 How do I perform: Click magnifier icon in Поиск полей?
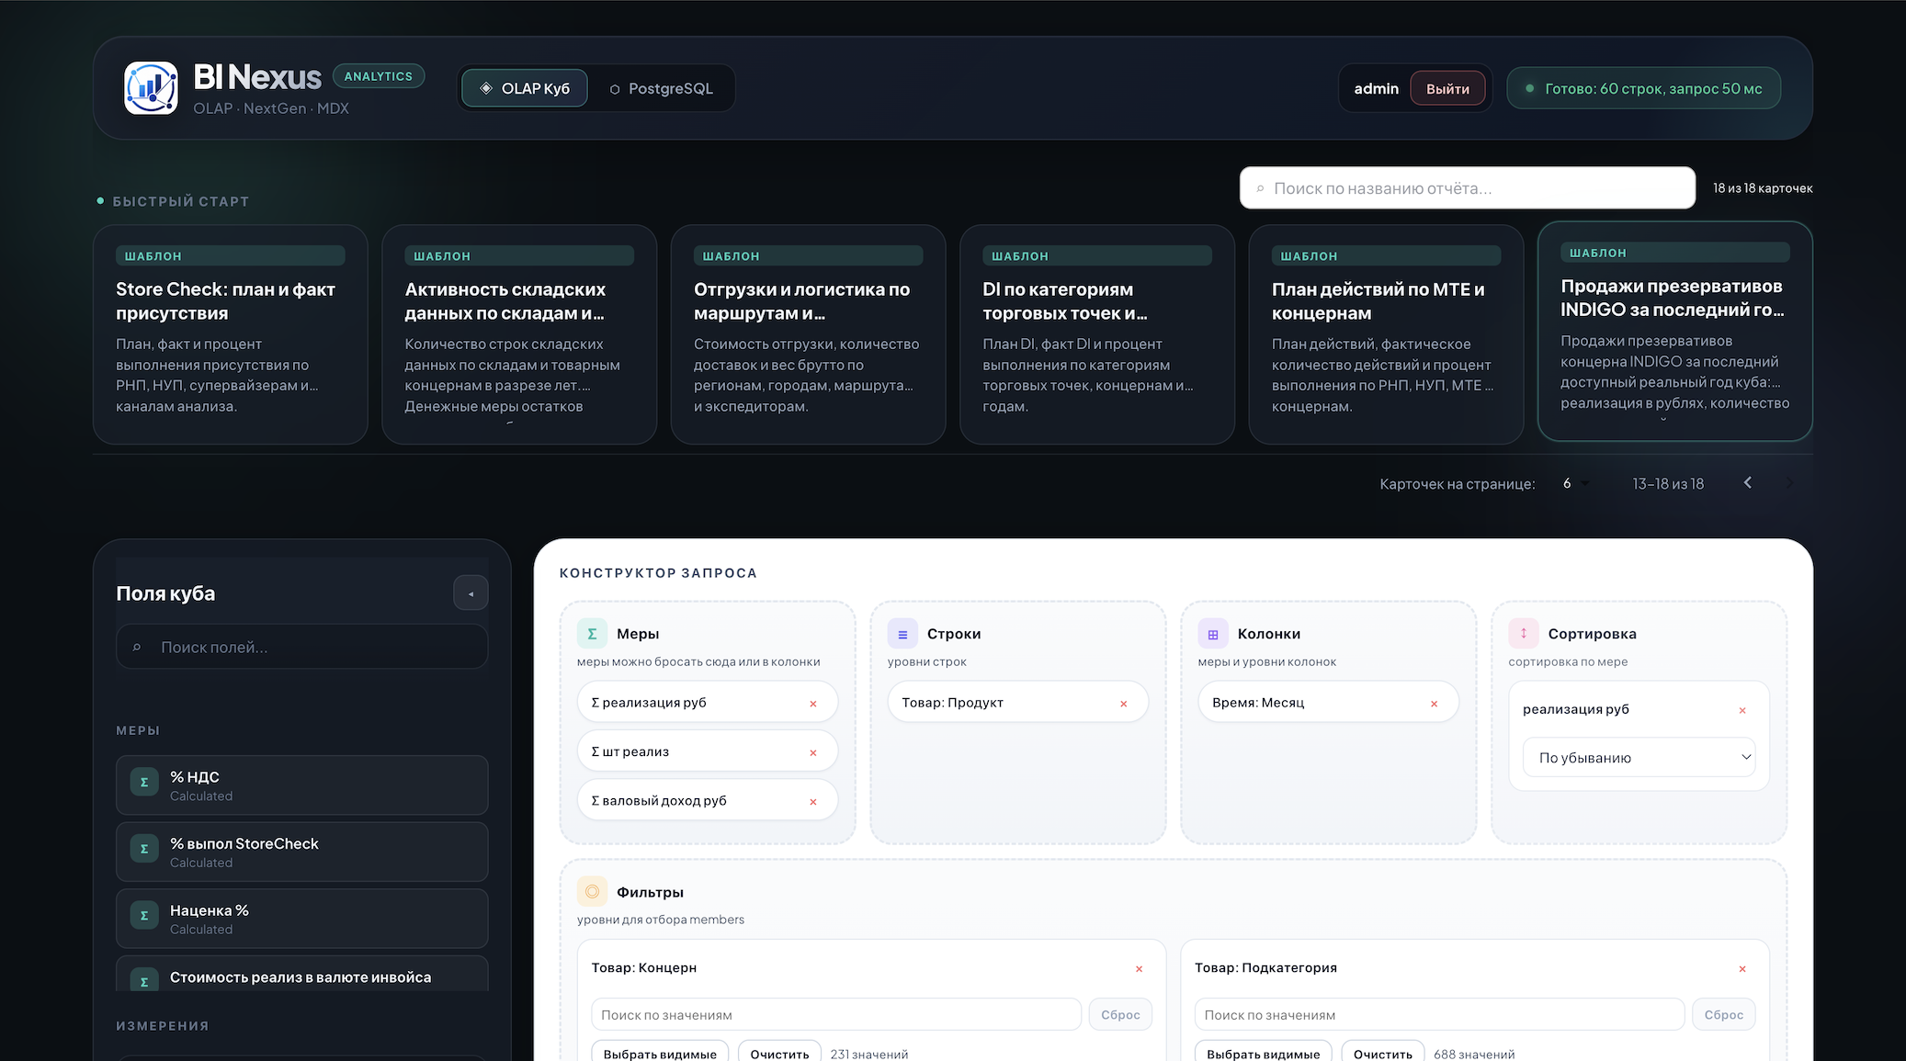[x=137, y=648]
